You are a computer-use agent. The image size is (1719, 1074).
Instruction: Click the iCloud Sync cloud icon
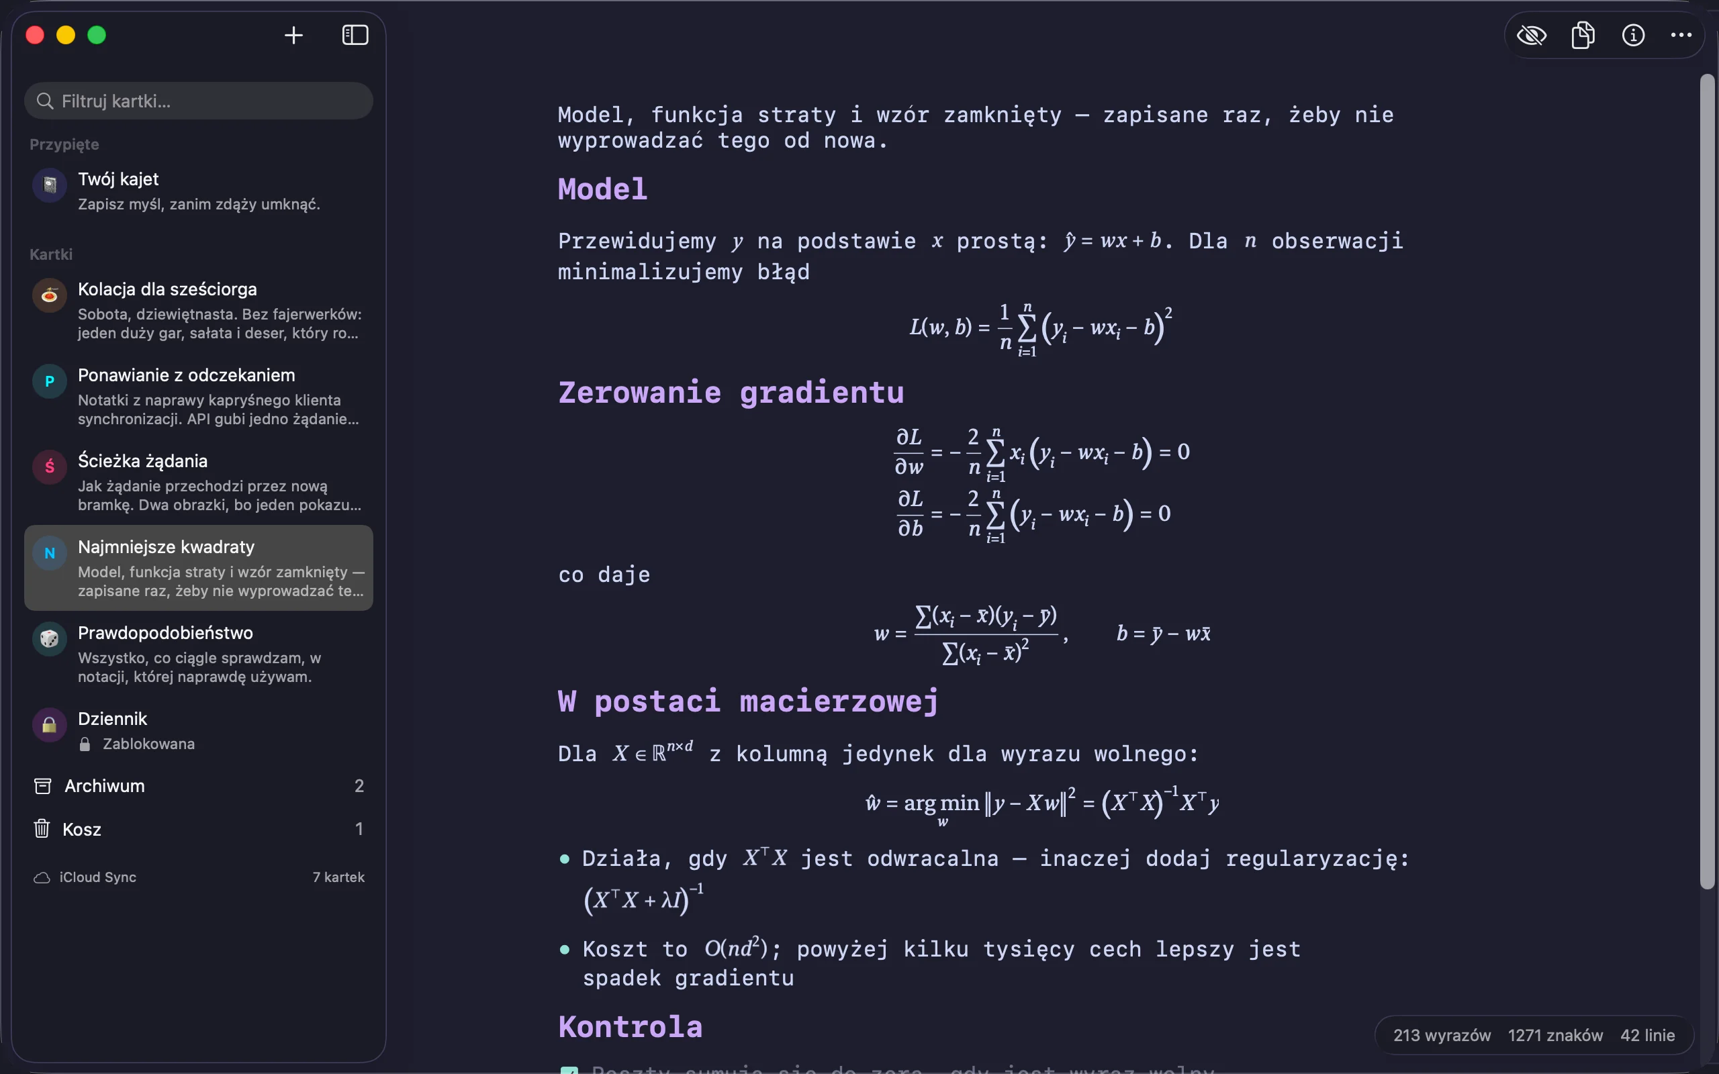42,878
